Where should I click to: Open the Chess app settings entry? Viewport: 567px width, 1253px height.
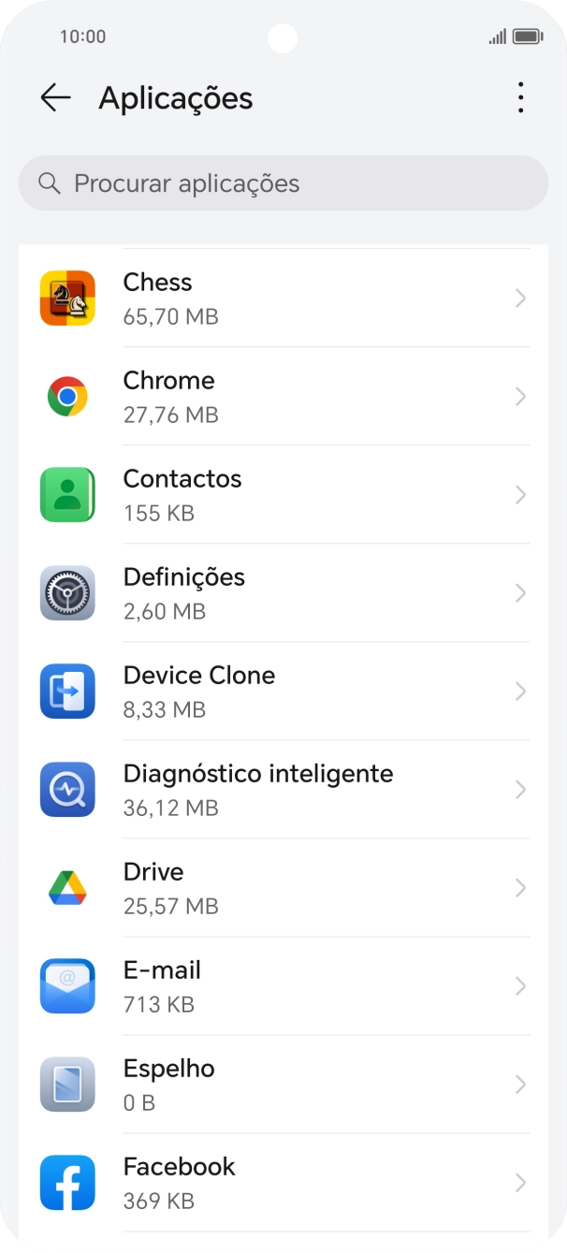point(281,298)
